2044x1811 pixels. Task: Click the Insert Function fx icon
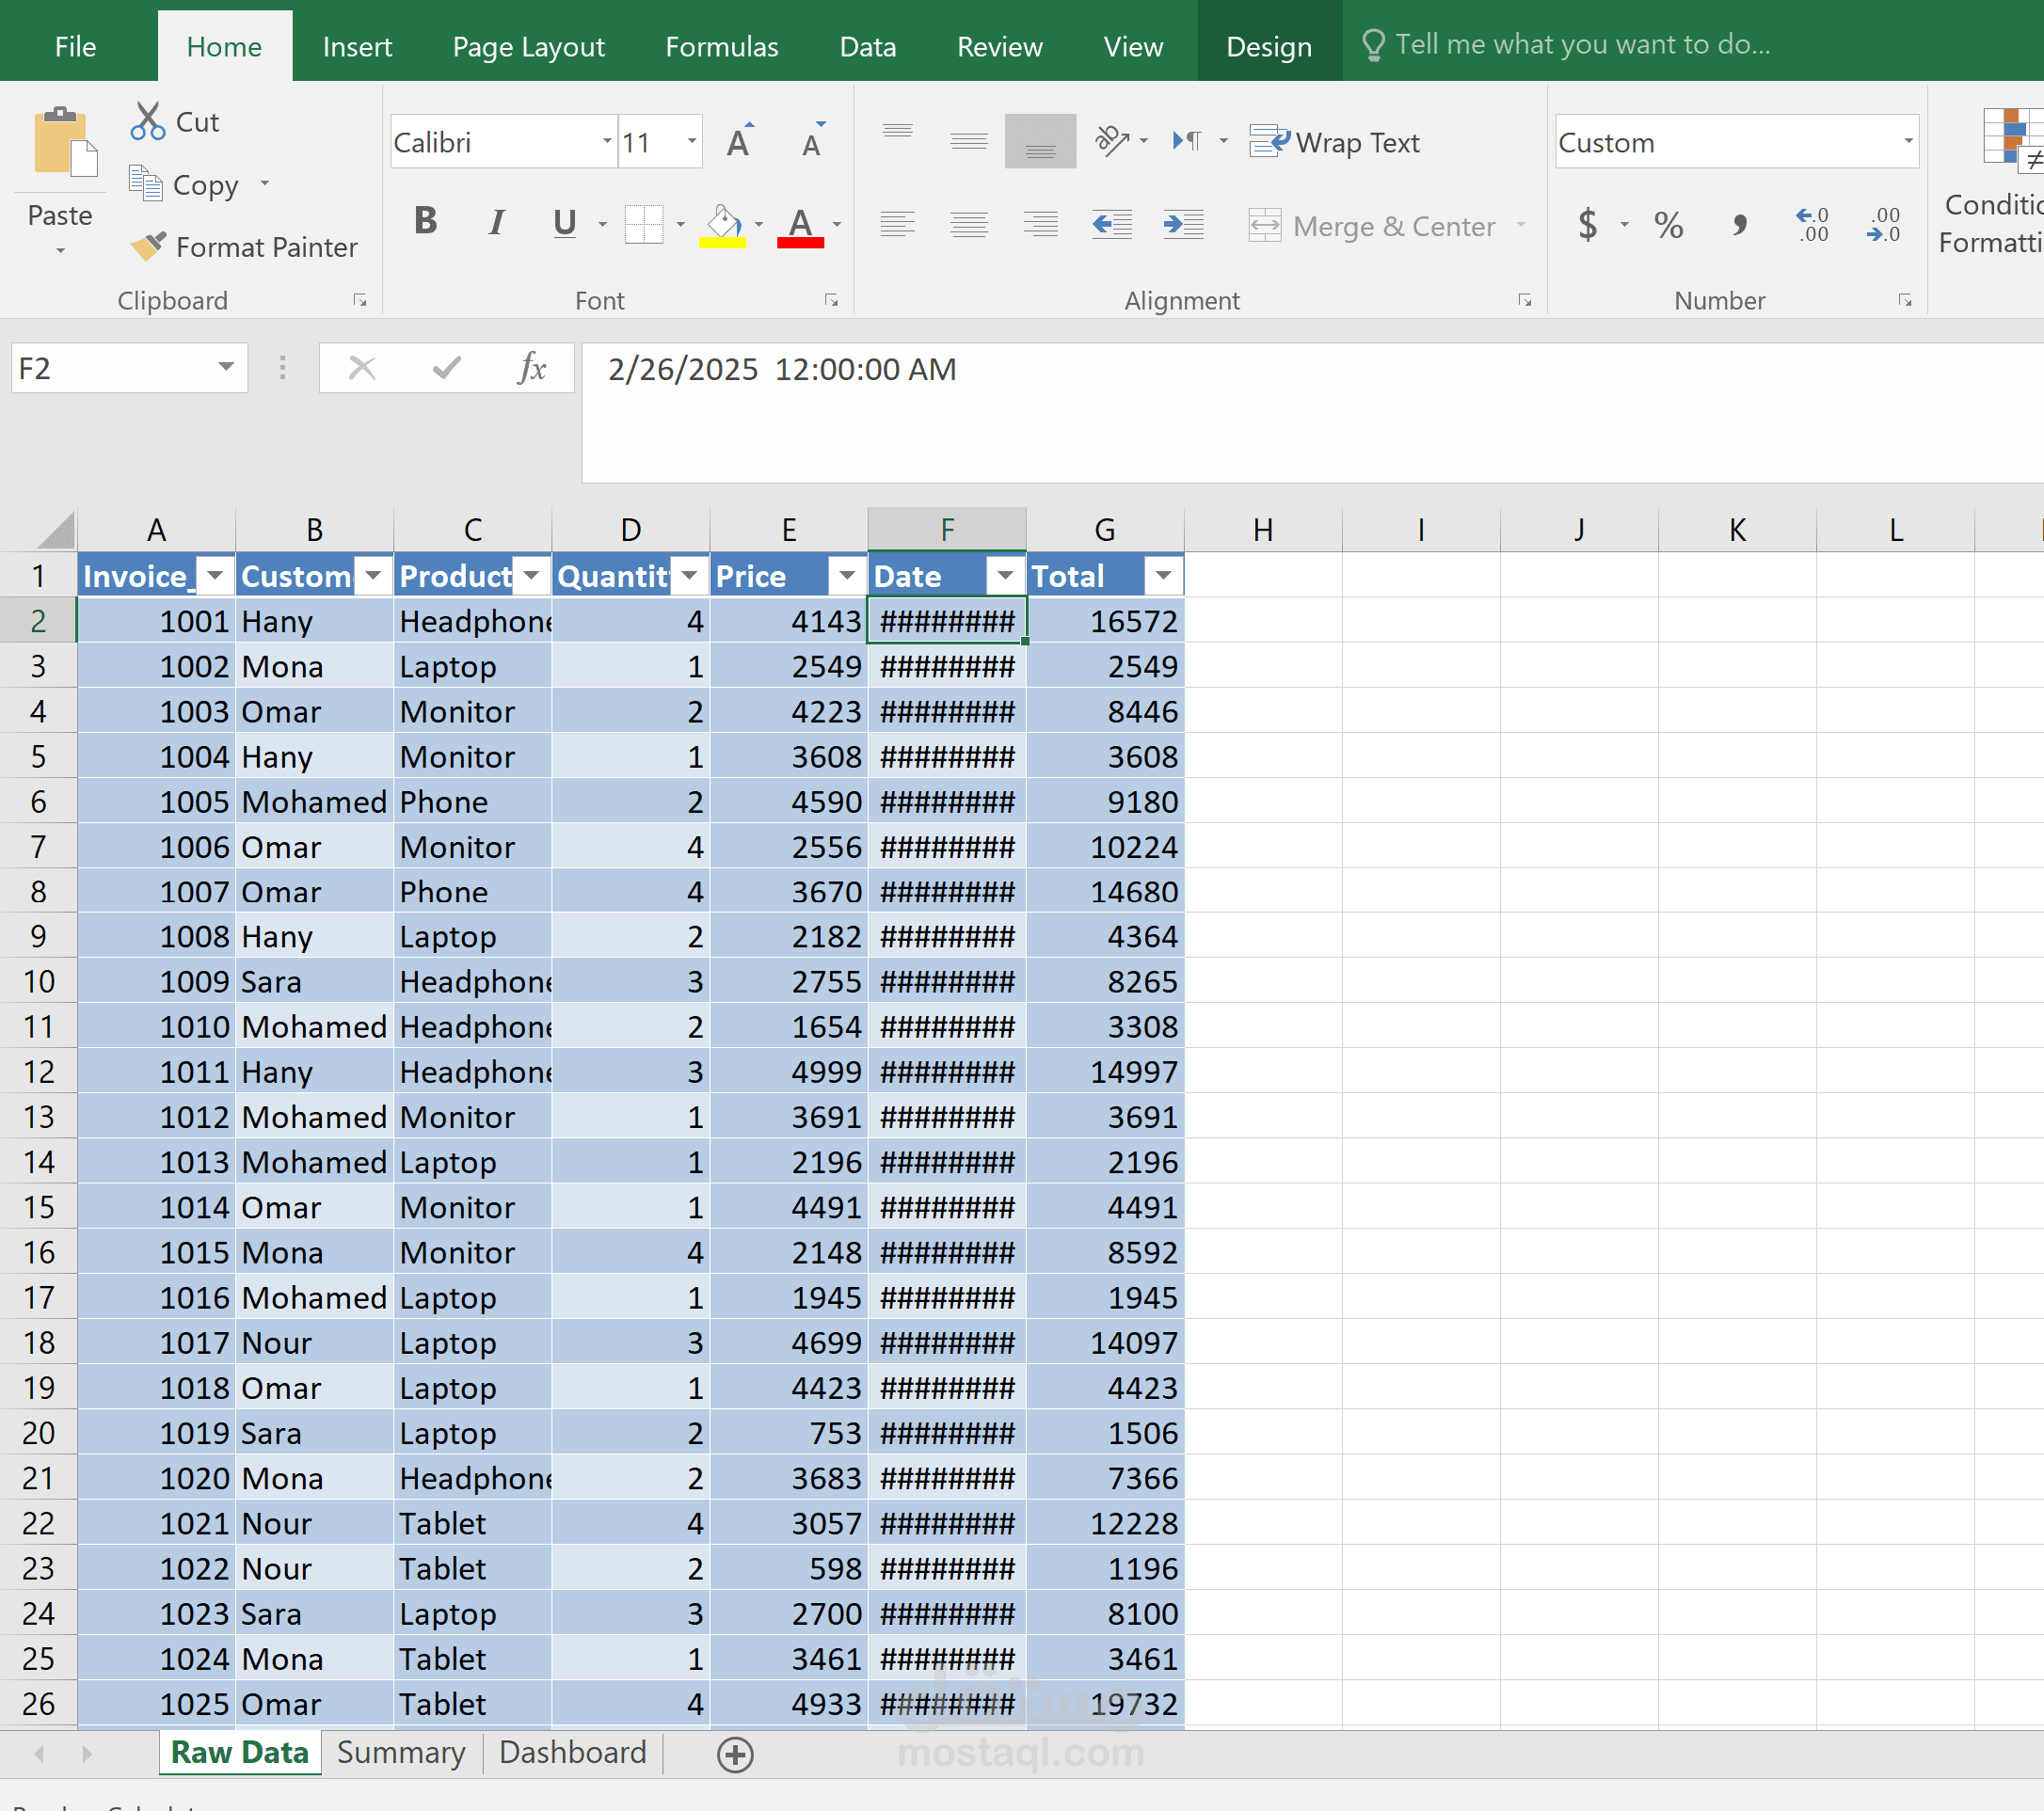[531, 369]
